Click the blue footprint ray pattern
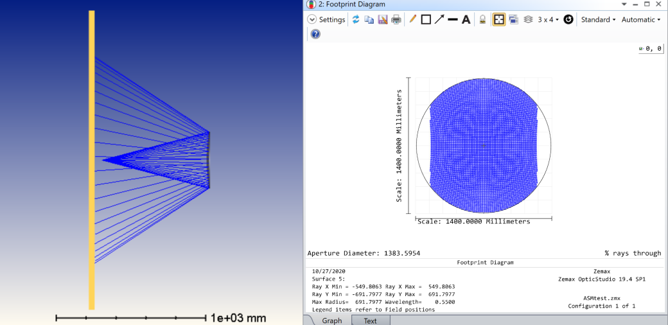This screenshot has height=325, width=668. click(484, 146)
